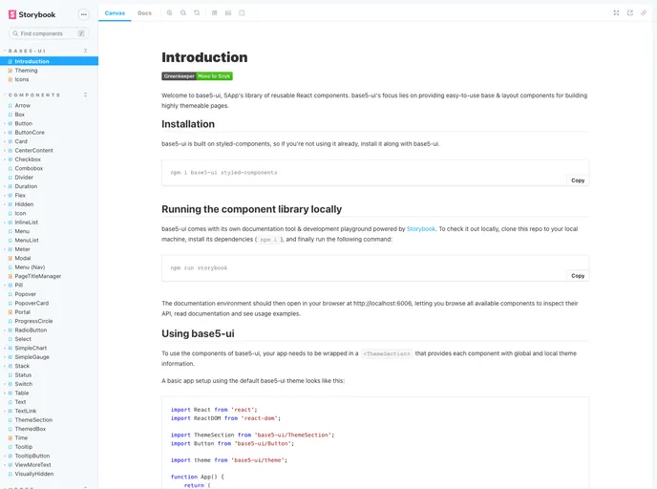Select the Canvas tab
This screenshot has height=489, width=657.
tap(115, 13)
